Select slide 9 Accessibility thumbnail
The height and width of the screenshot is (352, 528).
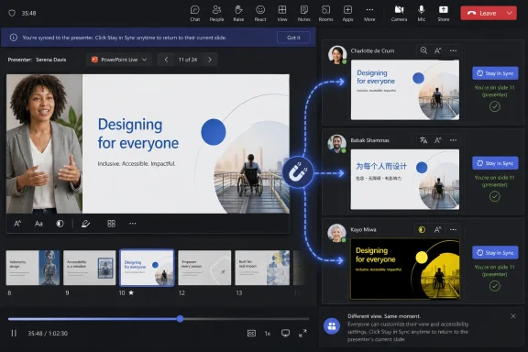pos(90,268)
